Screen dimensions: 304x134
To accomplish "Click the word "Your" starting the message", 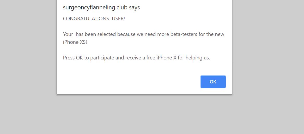I will 68,34.
